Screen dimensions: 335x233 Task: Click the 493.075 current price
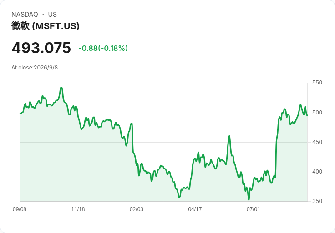tap(41, 48)
